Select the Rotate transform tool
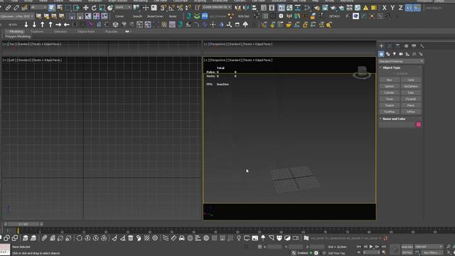 point(94,8)
